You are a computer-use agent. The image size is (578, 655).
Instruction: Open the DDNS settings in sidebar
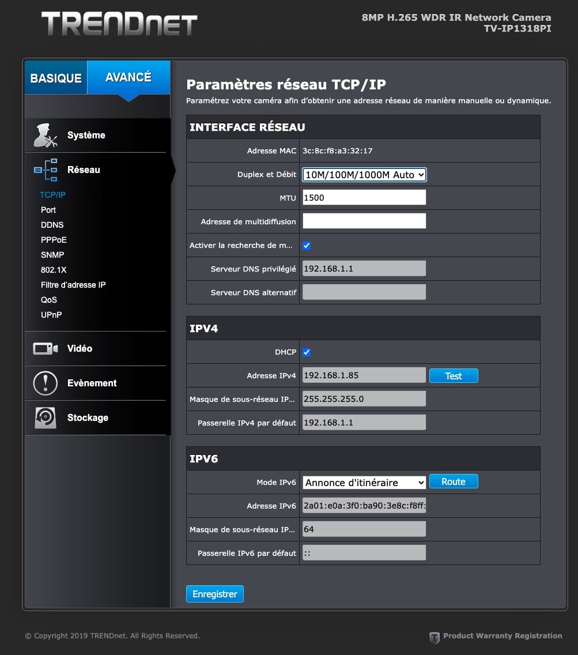point(52,225)
